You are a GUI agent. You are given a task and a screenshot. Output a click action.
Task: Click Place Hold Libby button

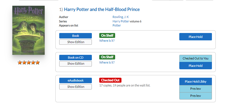click(195, 82)
